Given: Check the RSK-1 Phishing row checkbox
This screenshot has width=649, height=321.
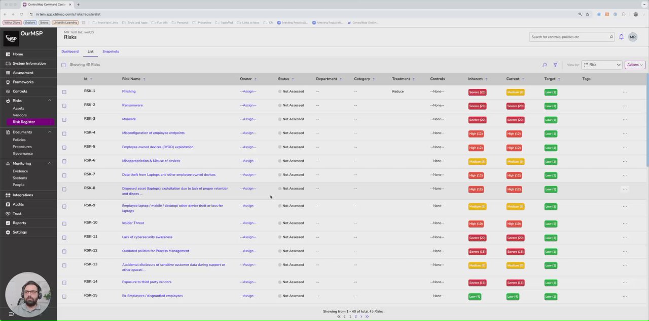Looking at the screenshot, I should [x=64, y=92].
